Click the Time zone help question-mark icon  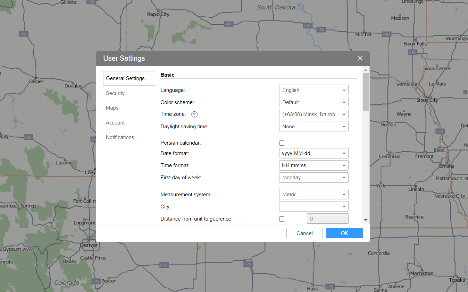tap(194, 114)
